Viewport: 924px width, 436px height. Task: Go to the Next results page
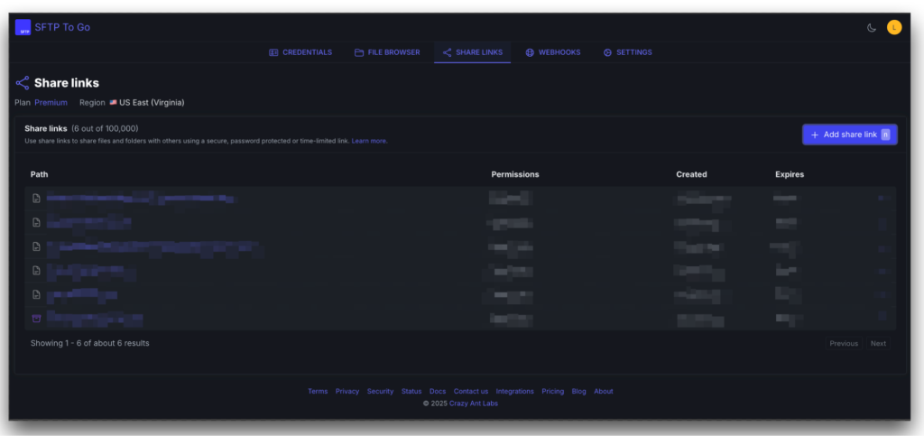click(877, 343)
